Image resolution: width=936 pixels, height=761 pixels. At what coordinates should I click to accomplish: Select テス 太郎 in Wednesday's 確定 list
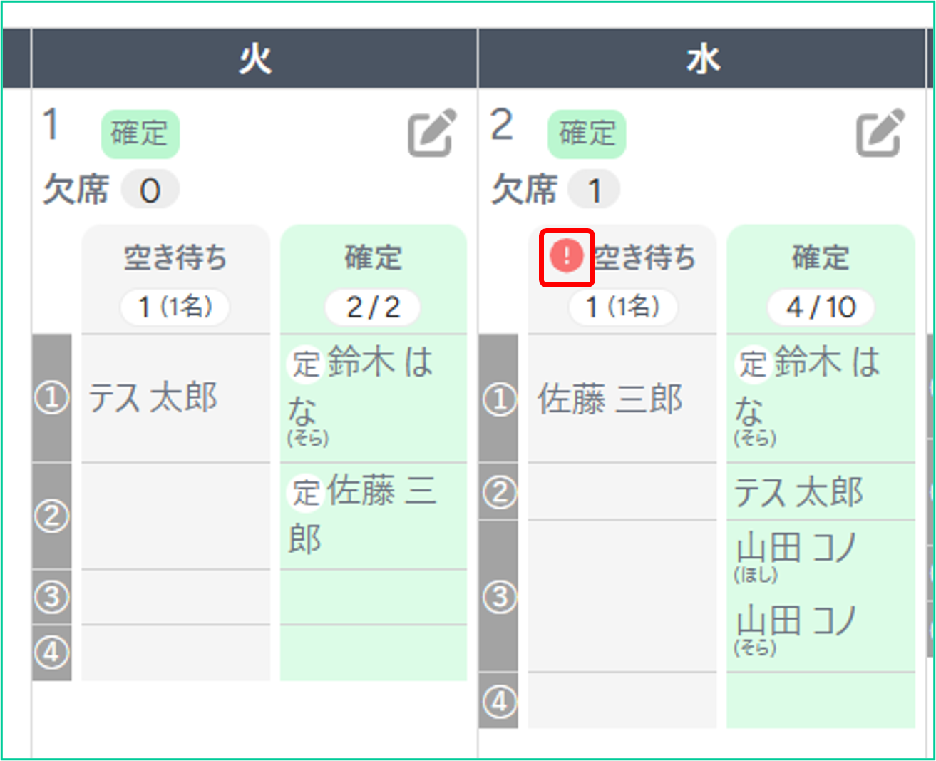click(x=798, y=492)
